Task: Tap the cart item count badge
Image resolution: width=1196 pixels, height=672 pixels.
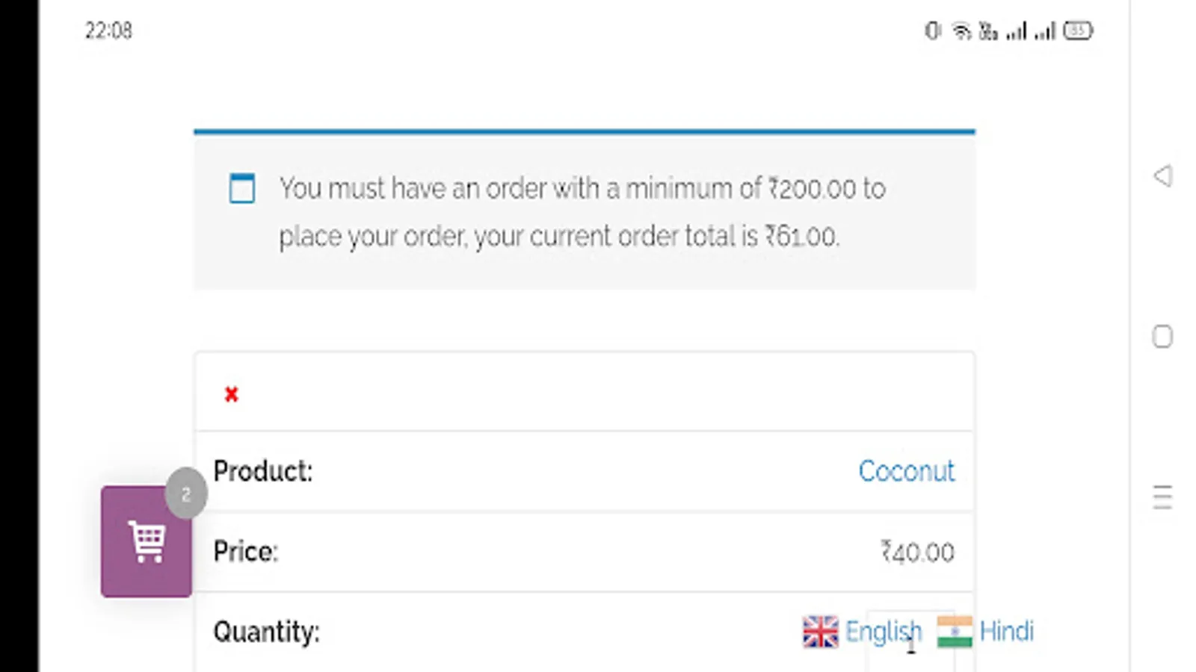Action: (186, 494)
